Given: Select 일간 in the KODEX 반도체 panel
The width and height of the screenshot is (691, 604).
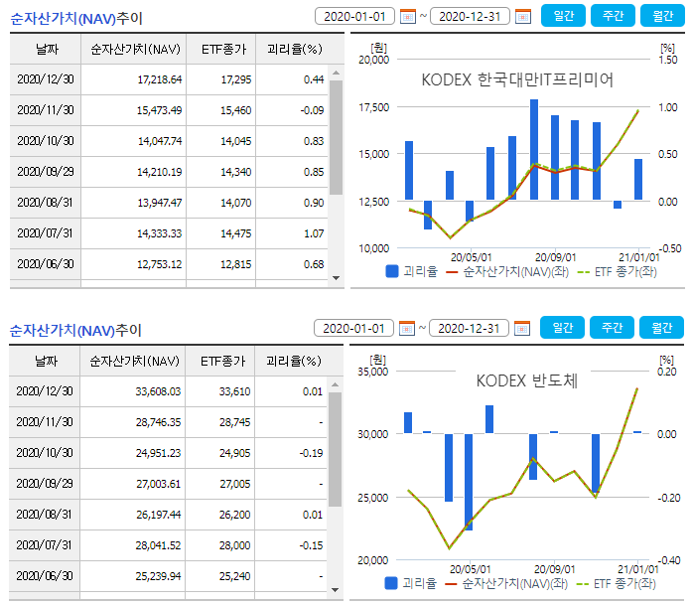Looking at the screenshot, I should (562, 328).
